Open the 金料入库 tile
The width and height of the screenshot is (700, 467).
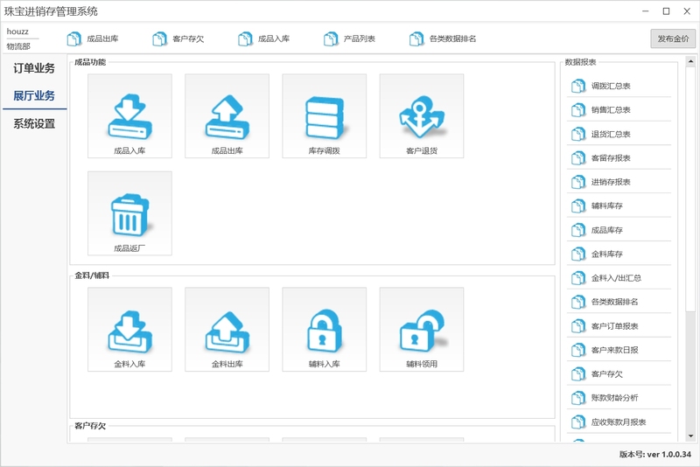(129, 329)
